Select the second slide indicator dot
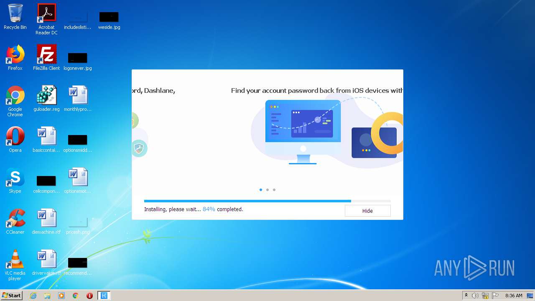The image size is (535, 301). [267, 190]
